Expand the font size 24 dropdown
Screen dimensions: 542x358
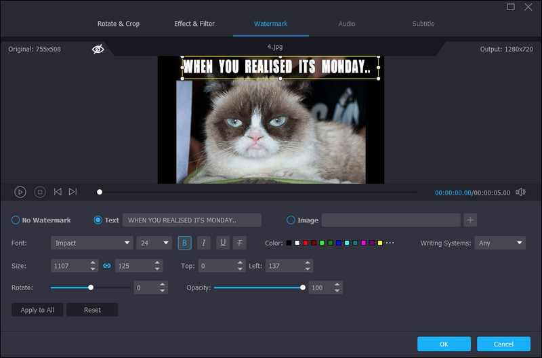(x=154, y=243)
